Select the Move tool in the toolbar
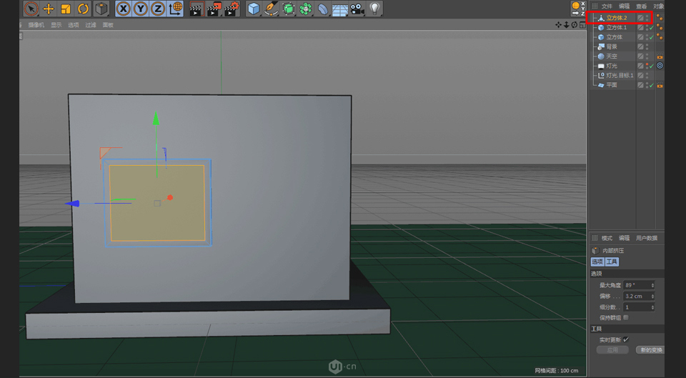 point(49,9)
